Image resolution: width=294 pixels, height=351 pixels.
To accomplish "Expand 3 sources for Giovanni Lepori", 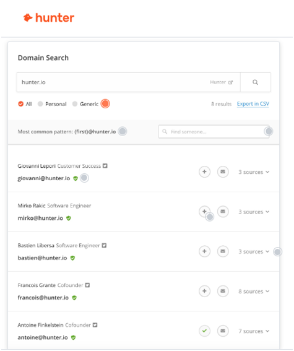I will coord(254,172).
